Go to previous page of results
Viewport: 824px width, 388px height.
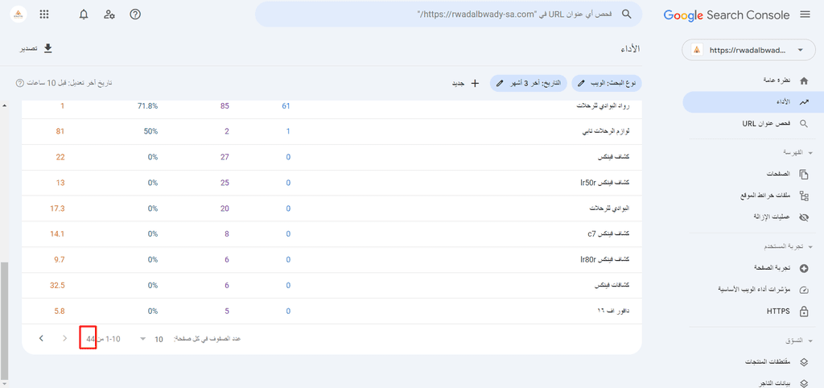[64, 339]
